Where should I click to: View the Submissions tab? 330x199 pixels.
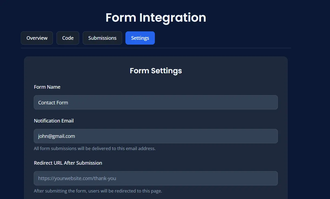(102, 38)
